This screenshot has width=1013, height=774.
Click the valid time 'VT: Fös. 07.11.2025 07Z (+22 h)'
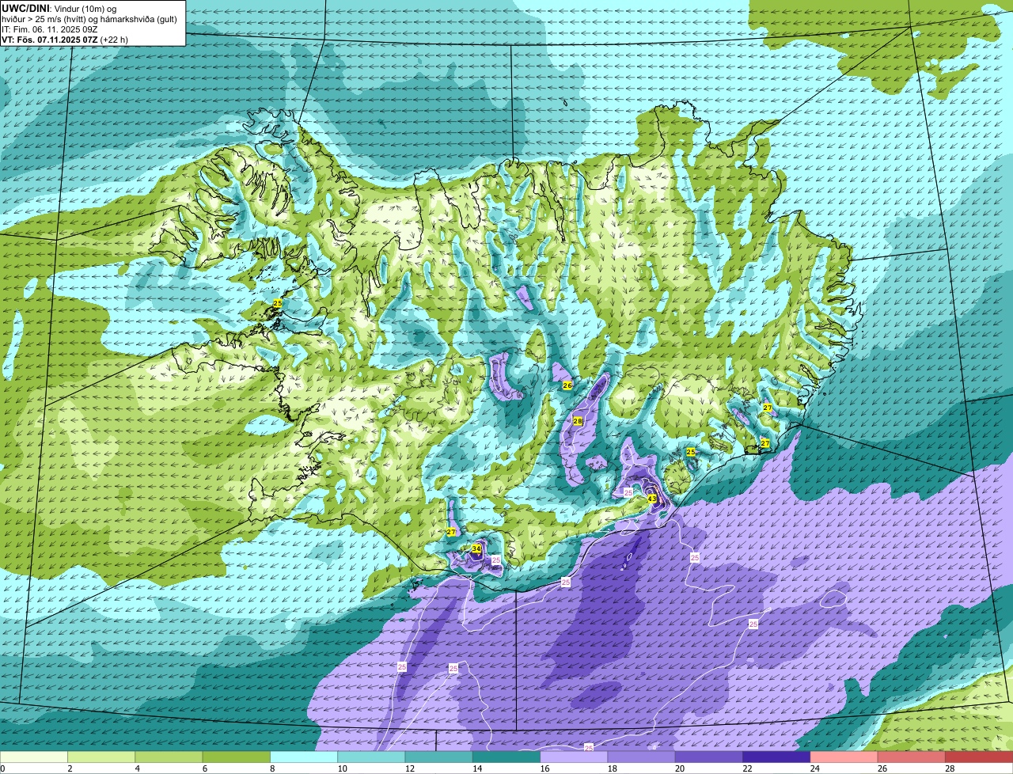65,40
